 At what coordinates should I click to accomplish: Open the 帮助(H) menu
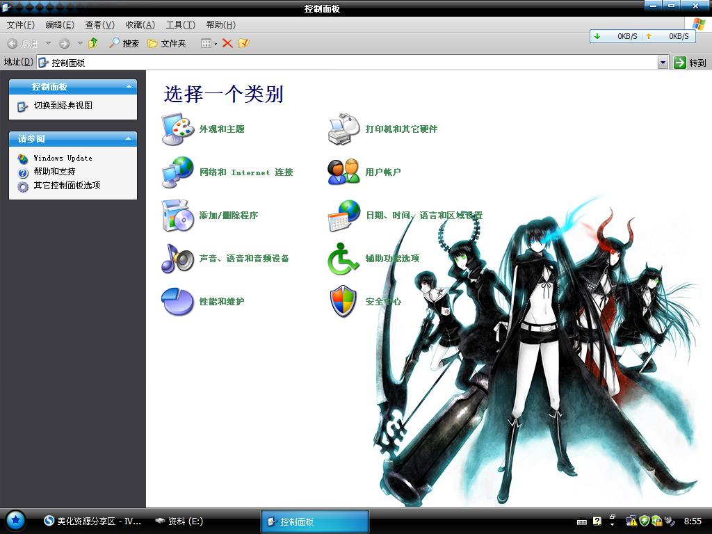(x=220, y=25)
